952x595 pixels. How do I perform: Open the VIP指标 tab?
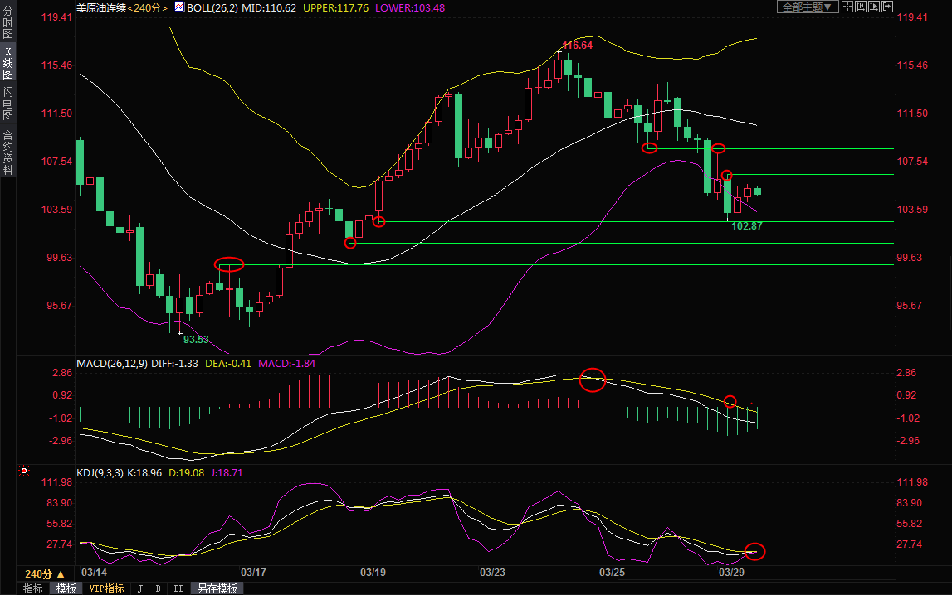pos(106,588)
